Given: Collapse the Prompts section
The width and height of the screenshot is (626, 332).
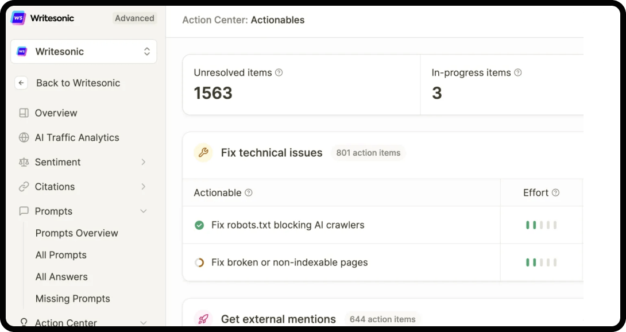Looking at the screenshot, I should [144, 211].
